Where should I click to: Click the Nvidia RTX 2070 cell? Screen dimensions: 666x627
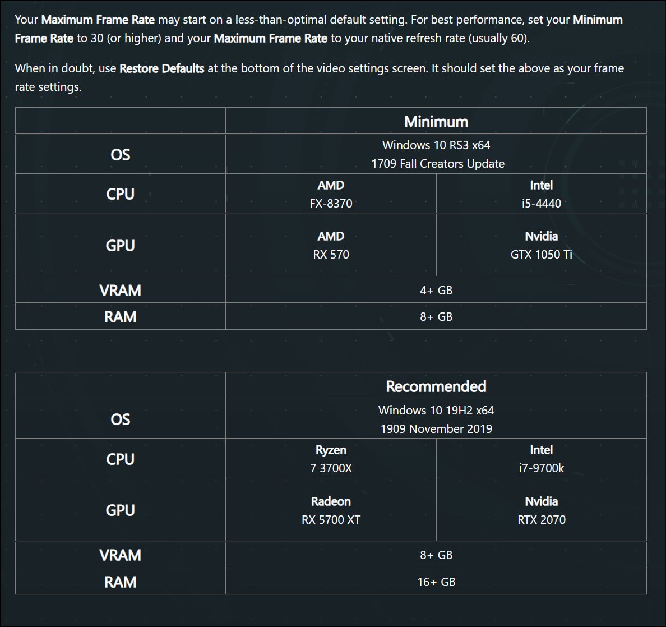click(541, 510)
